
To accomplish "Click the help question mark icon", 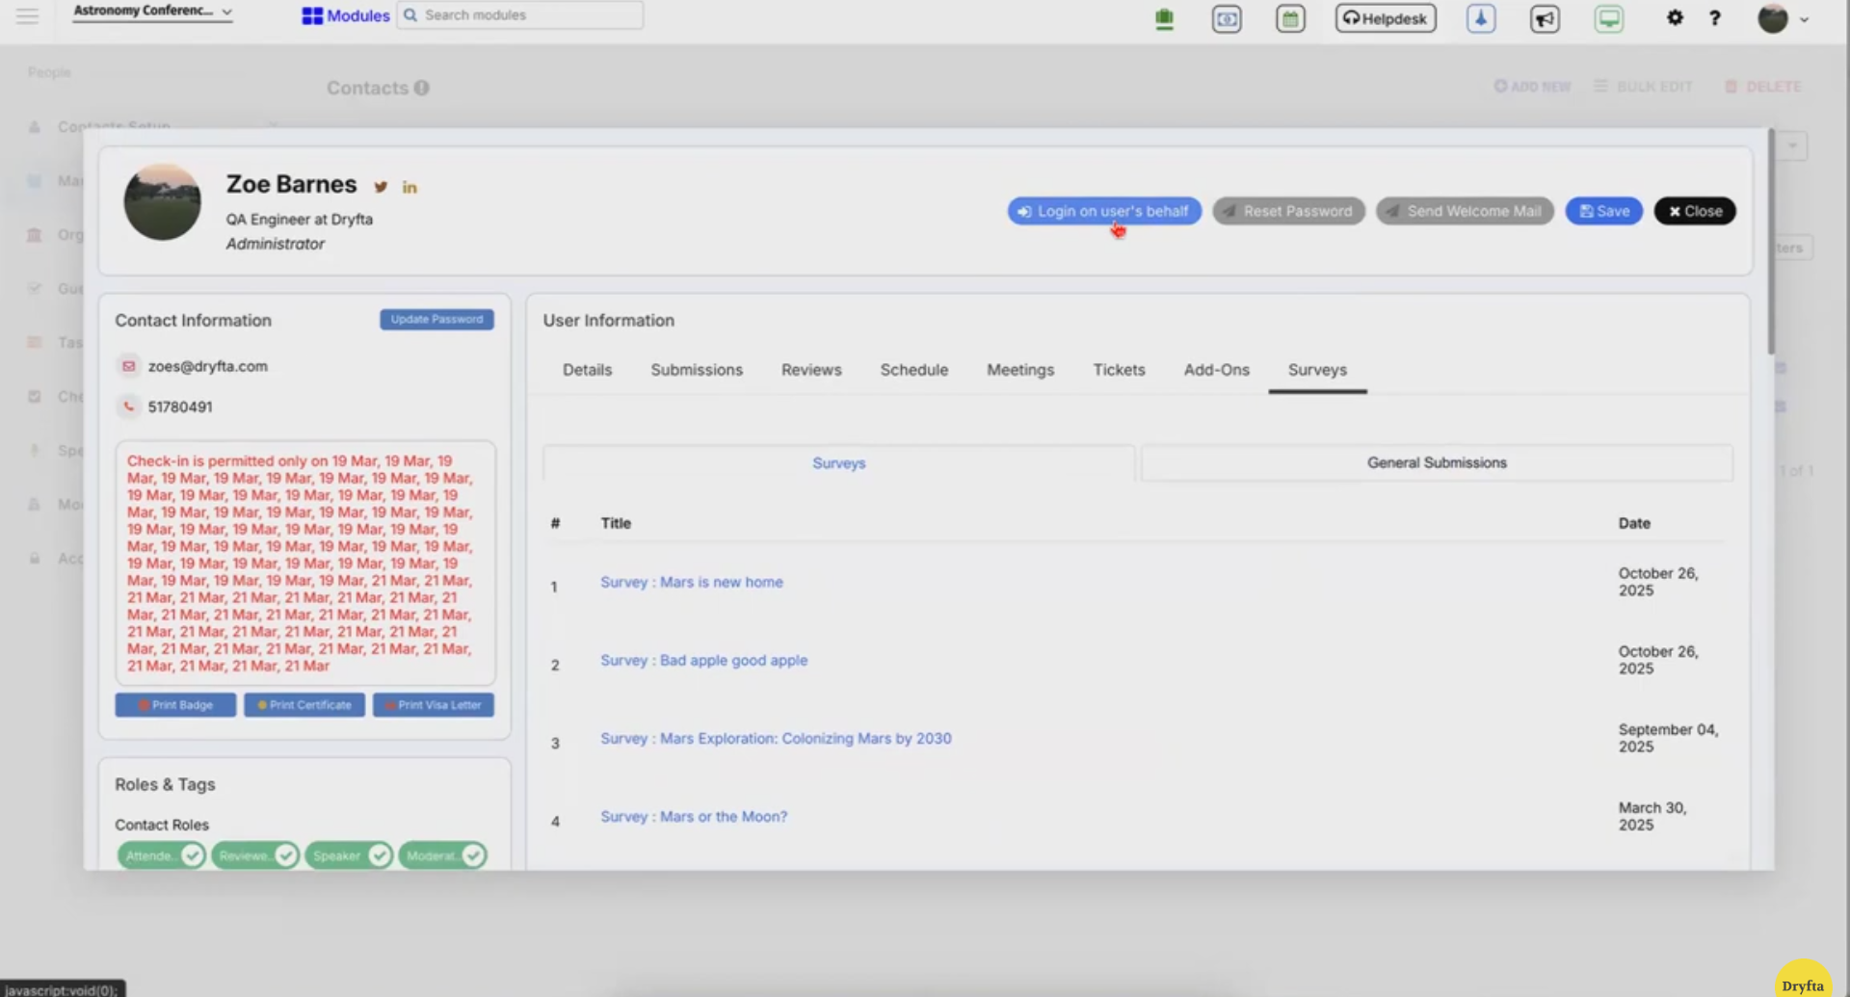I will pos(1714,18).
